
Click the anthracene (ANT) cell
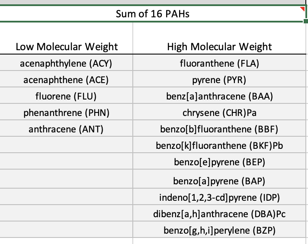(67, 129)
